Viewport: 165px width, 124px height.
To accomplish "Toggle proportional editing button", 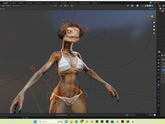I will point(72,6).
